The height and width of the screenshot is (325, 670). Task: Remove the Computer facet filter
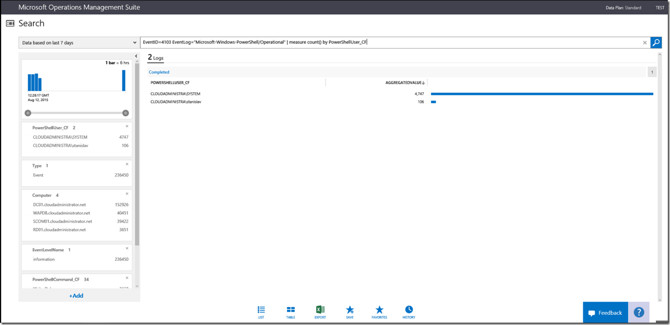coord(127,194)
